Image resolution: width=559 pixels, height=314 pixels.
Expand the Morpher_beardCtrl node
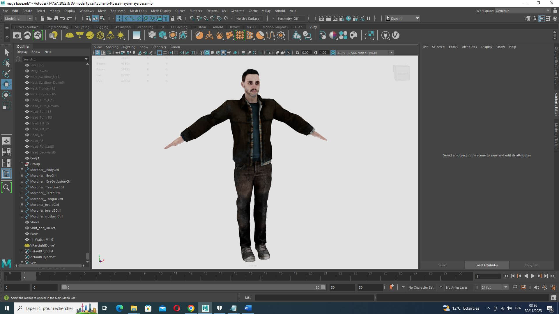22,205
